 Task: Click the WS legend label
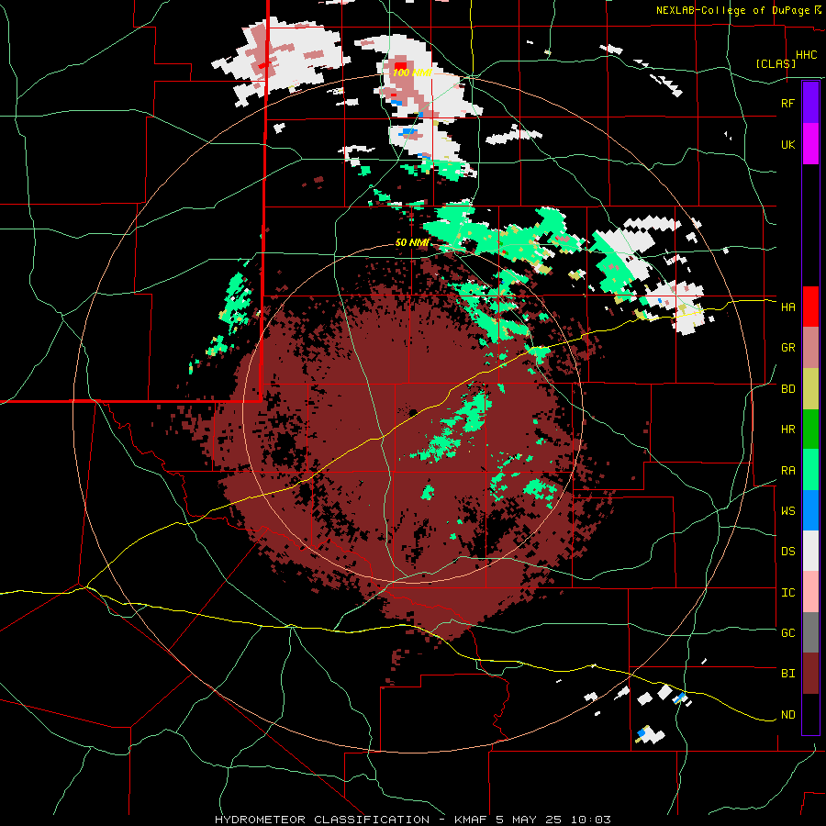tap(787, 511)
